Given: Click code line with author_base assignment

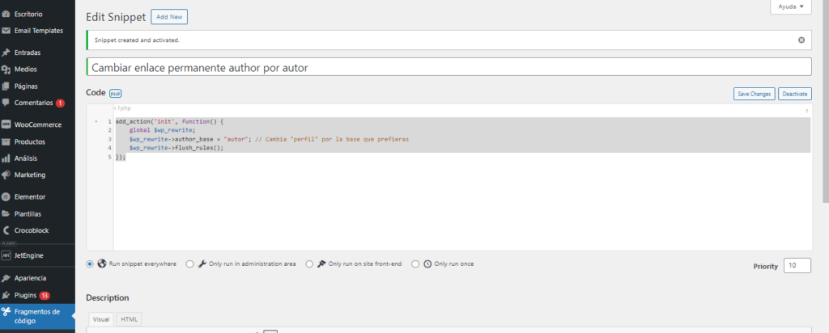Looking at the screenshot, I should tap(269, 139).
